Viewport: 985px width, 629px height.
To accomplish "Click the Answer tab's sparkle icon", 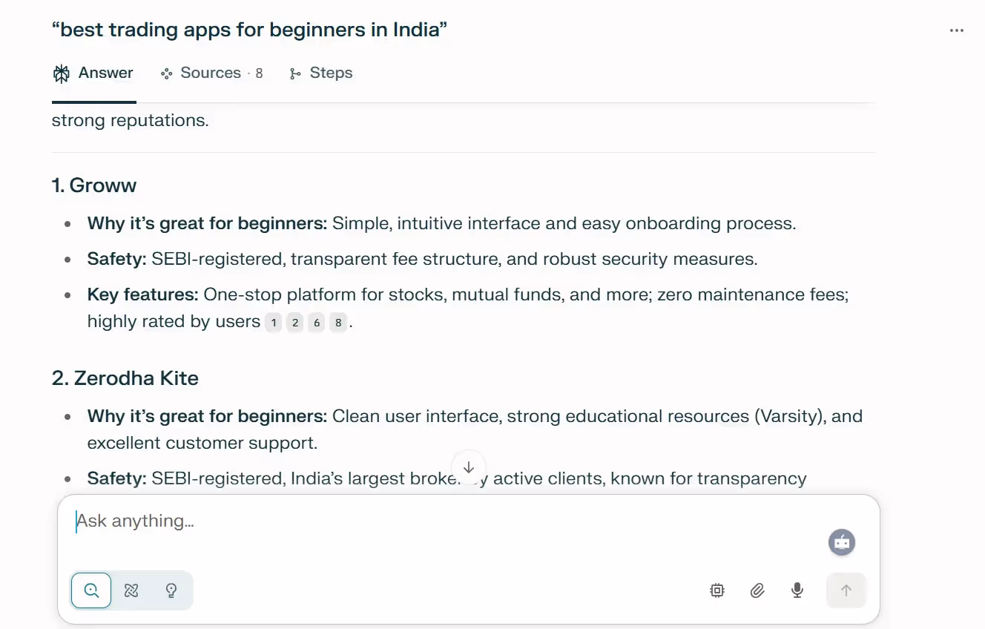I will [x=60, y=73].
